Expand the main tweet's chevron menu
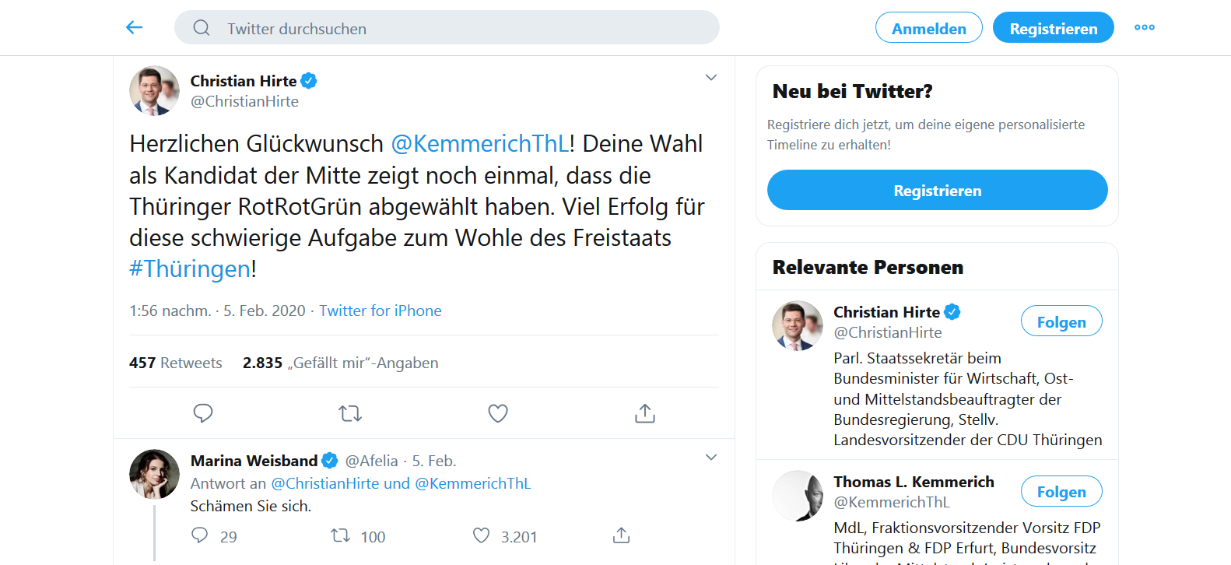The image size is (1231, 565). (x=710, y=78)
